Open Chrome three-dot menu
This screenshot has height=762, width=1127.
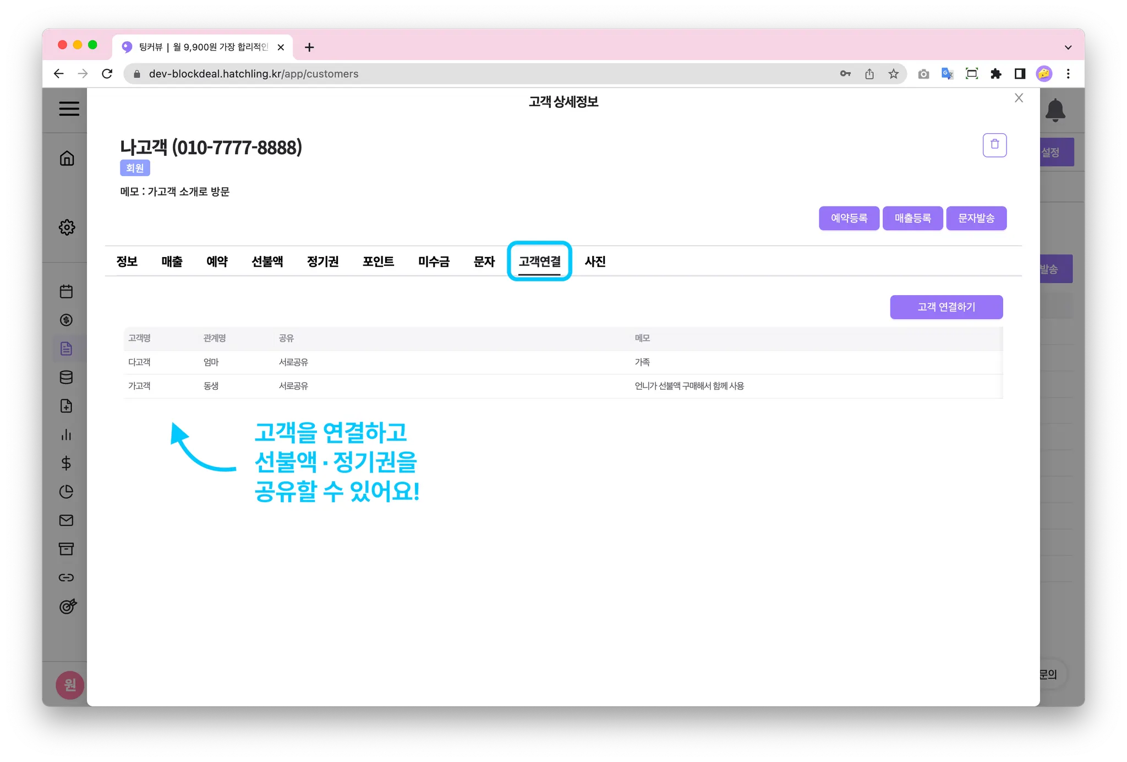1068,74
